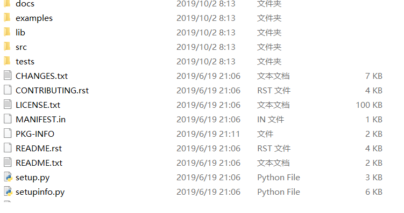
Task: Select the IN file type of MANIFEST.in
Action: [271, 120]
